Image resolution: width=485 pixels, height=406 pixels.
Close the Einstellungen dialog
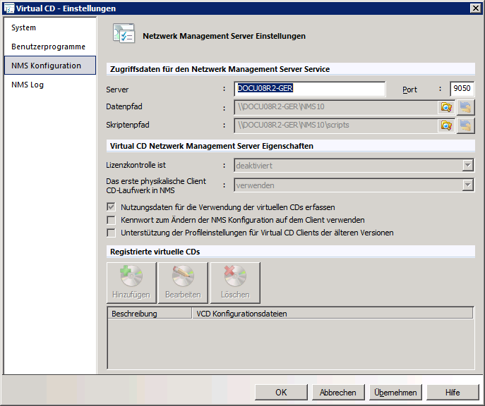point(476,8)
